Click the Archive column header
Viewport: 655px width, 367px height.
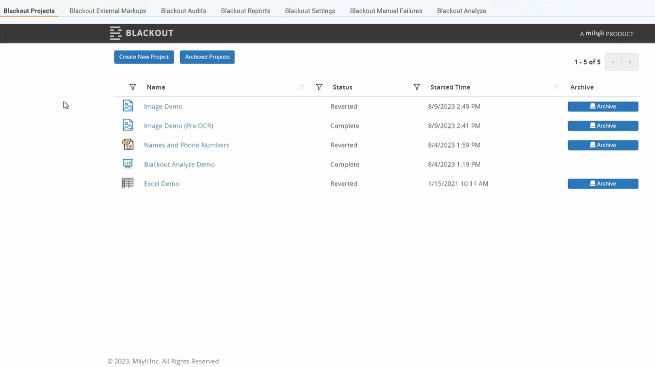coord(582,87)
